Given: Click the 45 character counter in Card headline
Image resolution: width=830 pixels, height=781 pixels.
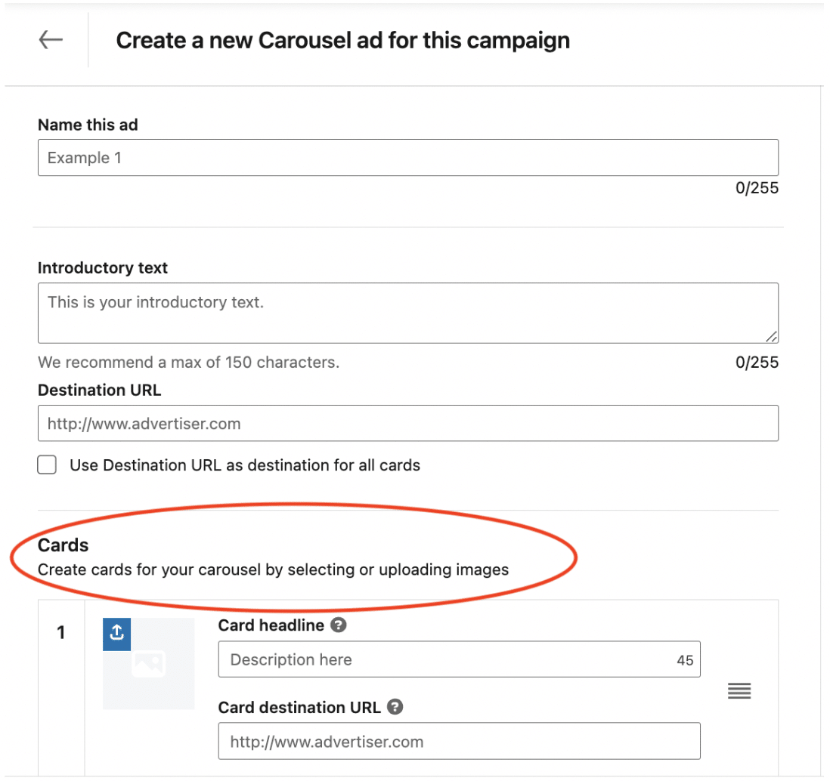Looking at the screenshot, I should [685, 659].
